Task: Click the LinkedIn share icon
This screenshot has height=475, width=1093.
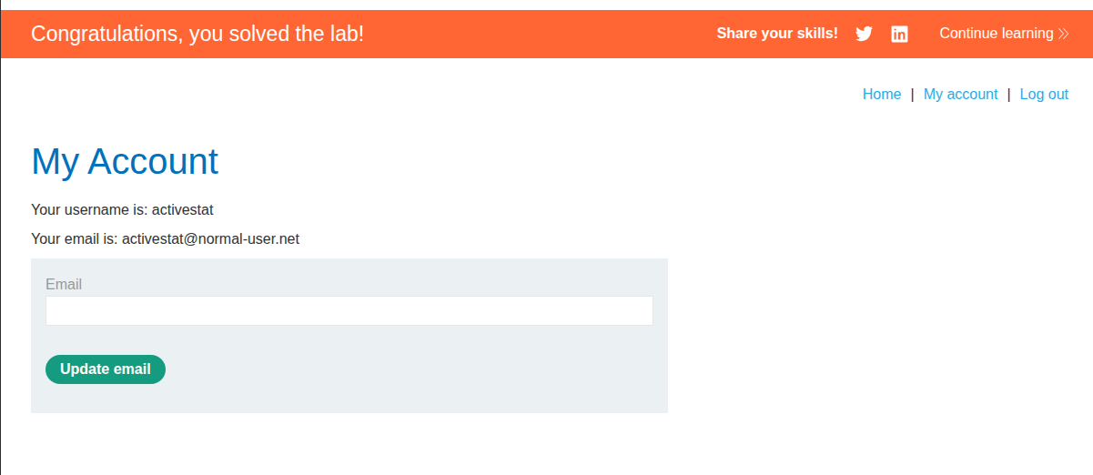Action: tap(899, 34)
